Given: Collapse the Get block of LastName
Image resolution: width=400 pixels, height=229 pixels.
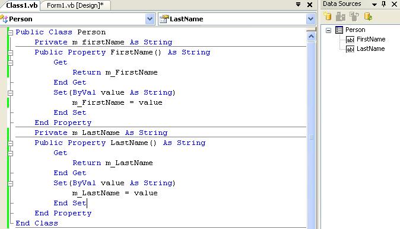Looking at the screenshot, I should [11, 153].
